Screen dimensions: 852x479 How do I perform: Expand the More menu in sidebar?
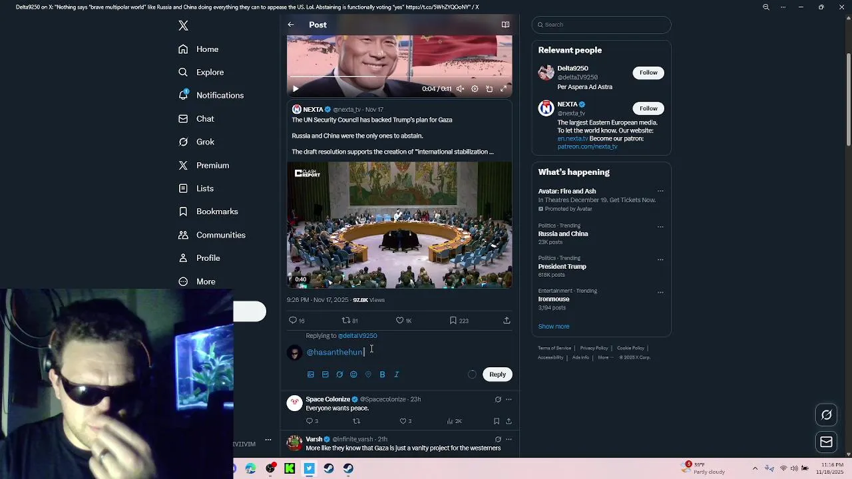[197, 281]
